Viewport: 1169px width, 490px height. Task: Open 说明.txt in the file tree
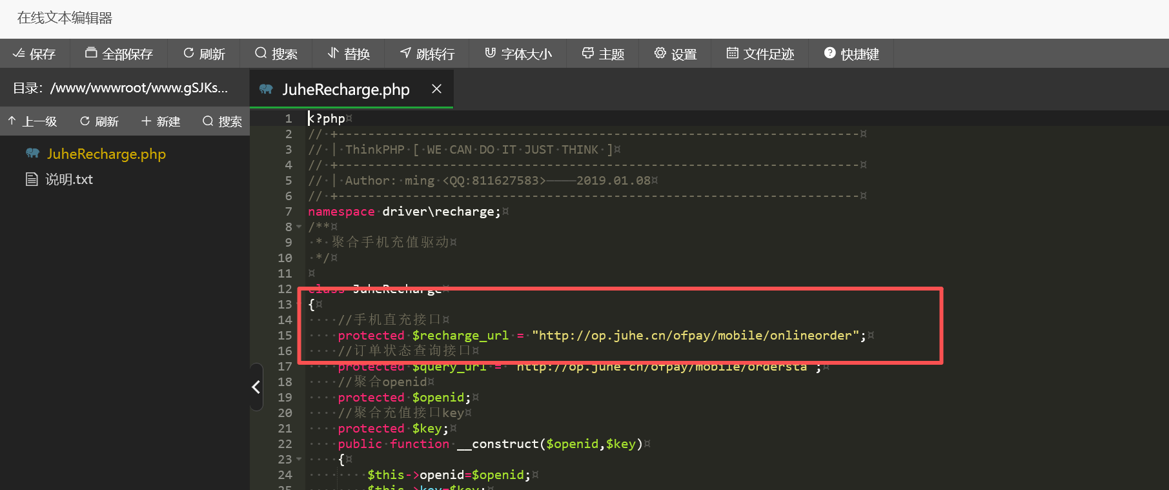point(68,179)
